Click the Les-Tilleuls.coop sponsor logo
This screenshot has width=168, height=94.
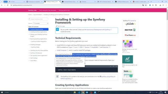130,35
